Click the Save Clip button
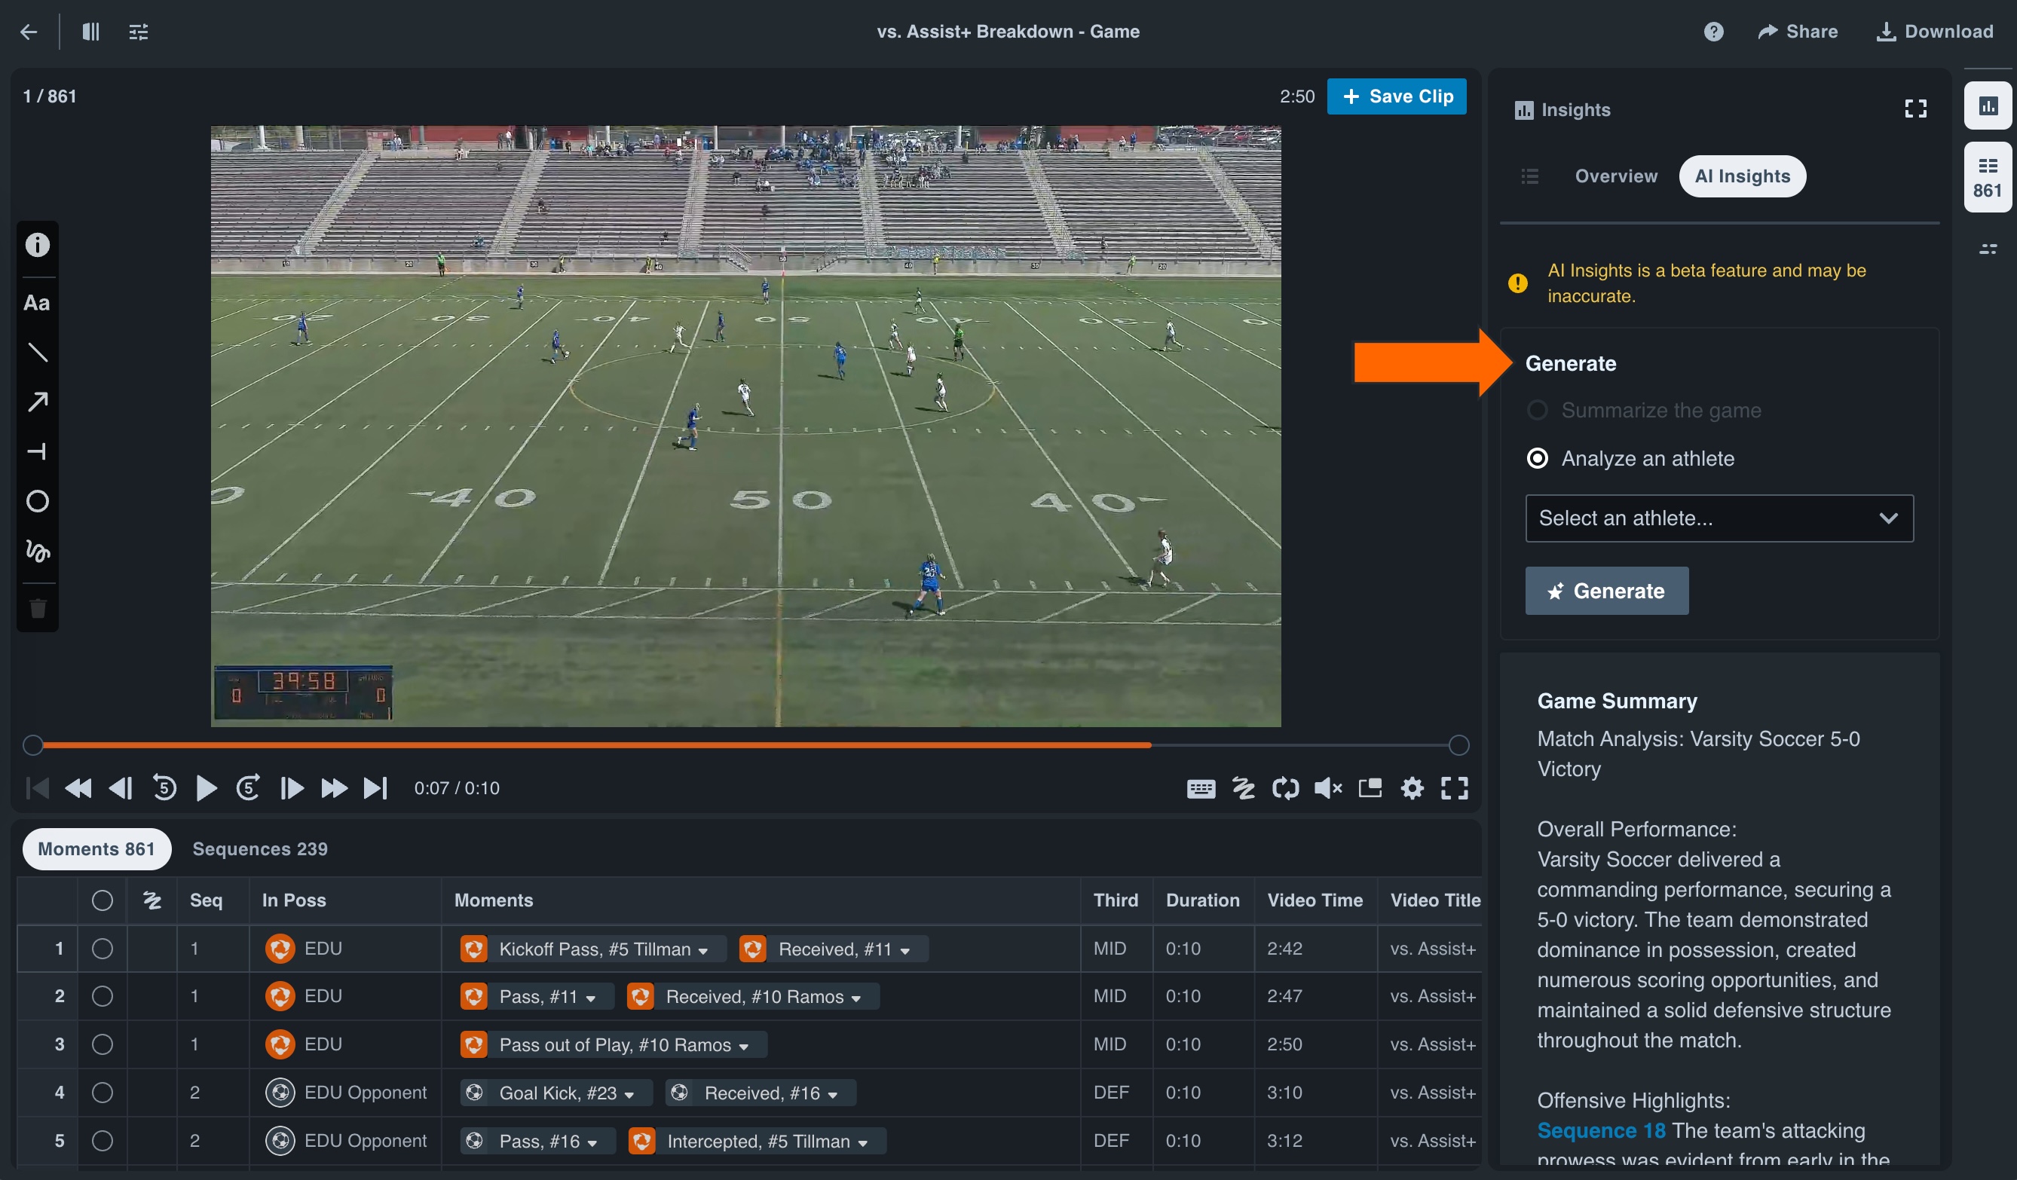2017x1180 pixels. 1396,96
